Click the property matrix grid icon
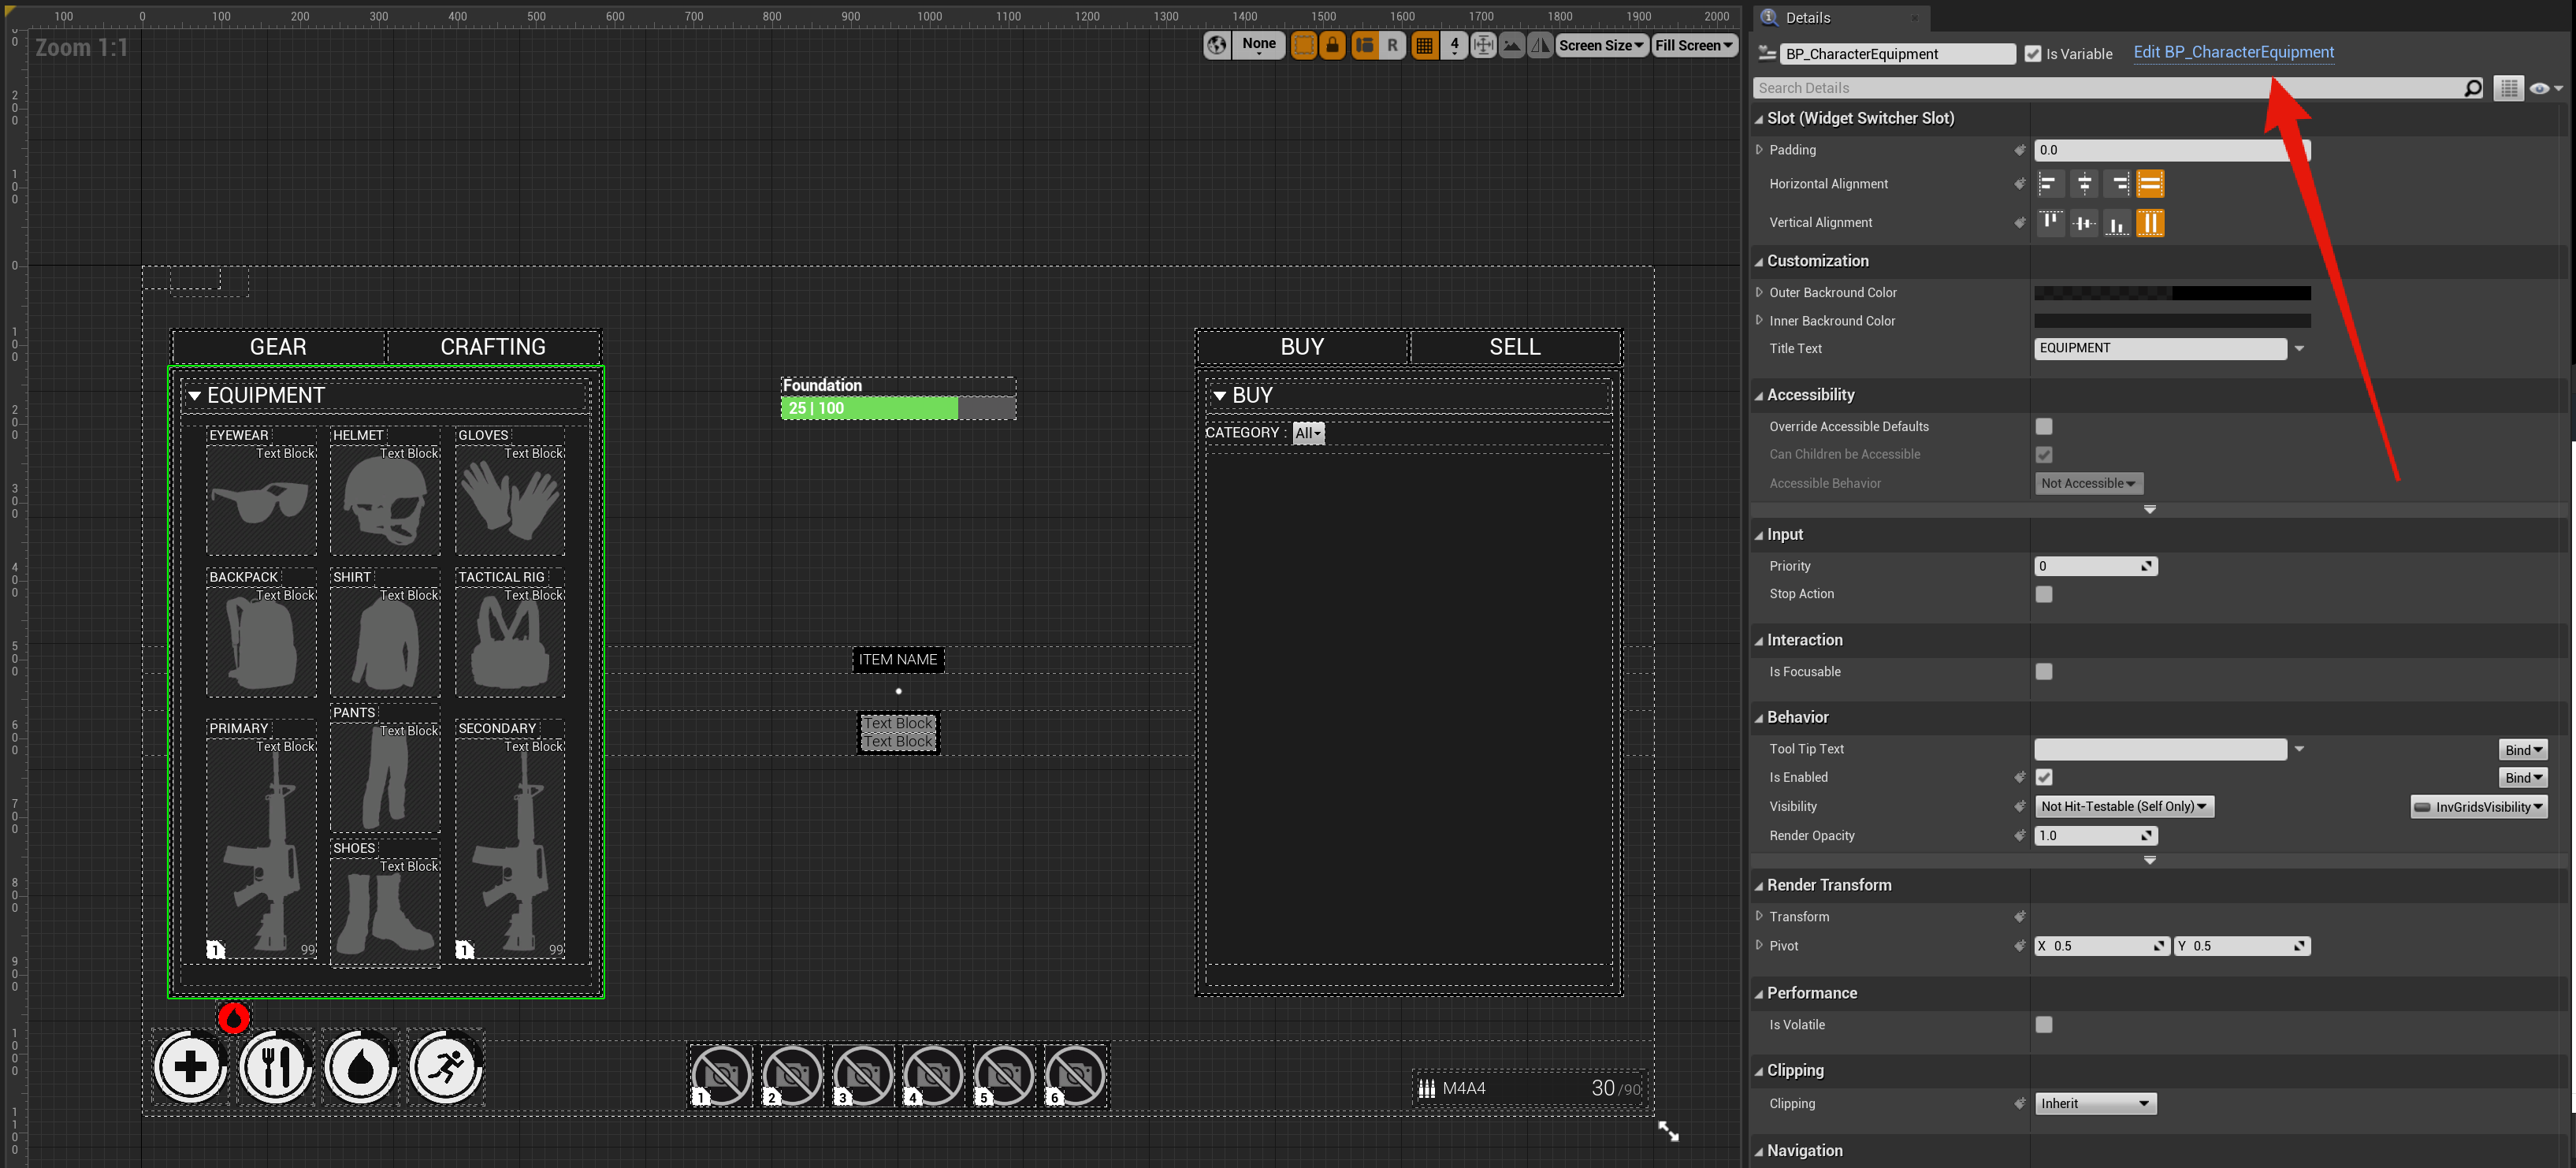 (2508, 88)
